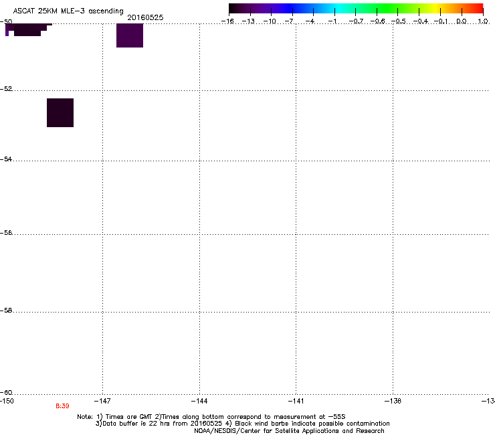This screenshot has height=435, width=495.
Task: Click the purple data square near longitude -146
Action: pyautogui.click(x=130, y=35)
